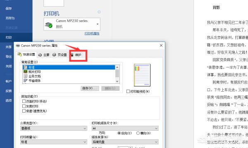Select the 业务文档 preset icon

pyautogui.click(x=25, y=76)
